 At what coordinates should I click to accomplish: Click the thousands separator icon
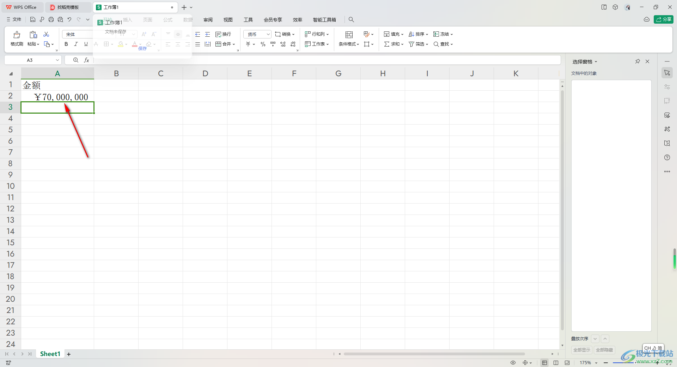coord(273,44)
